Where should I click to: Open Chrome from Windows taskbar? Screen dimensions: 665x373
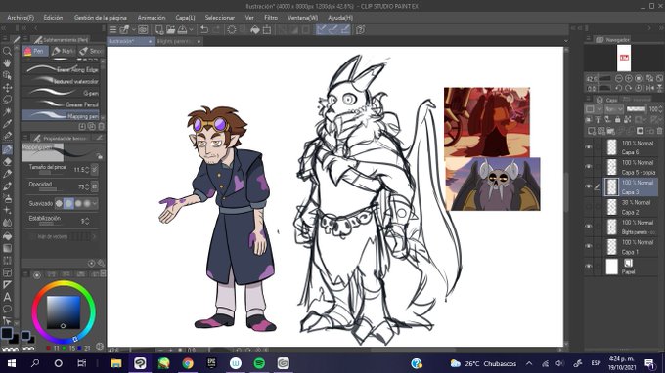coord(188,363)
